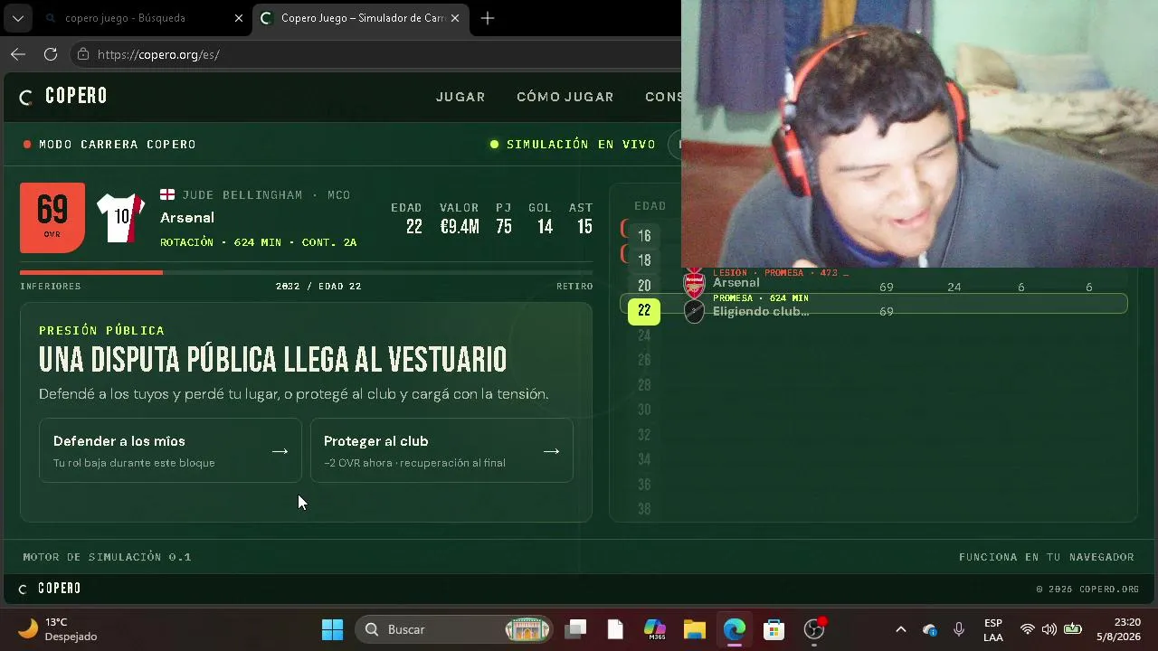
Task: Open Task View from the taskbar
Action: click(575, 629)
